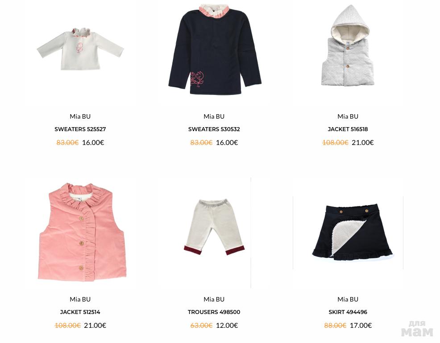
Task: Click Mia BU brand above SWEATERS 525527
Action: pos(80,116)
